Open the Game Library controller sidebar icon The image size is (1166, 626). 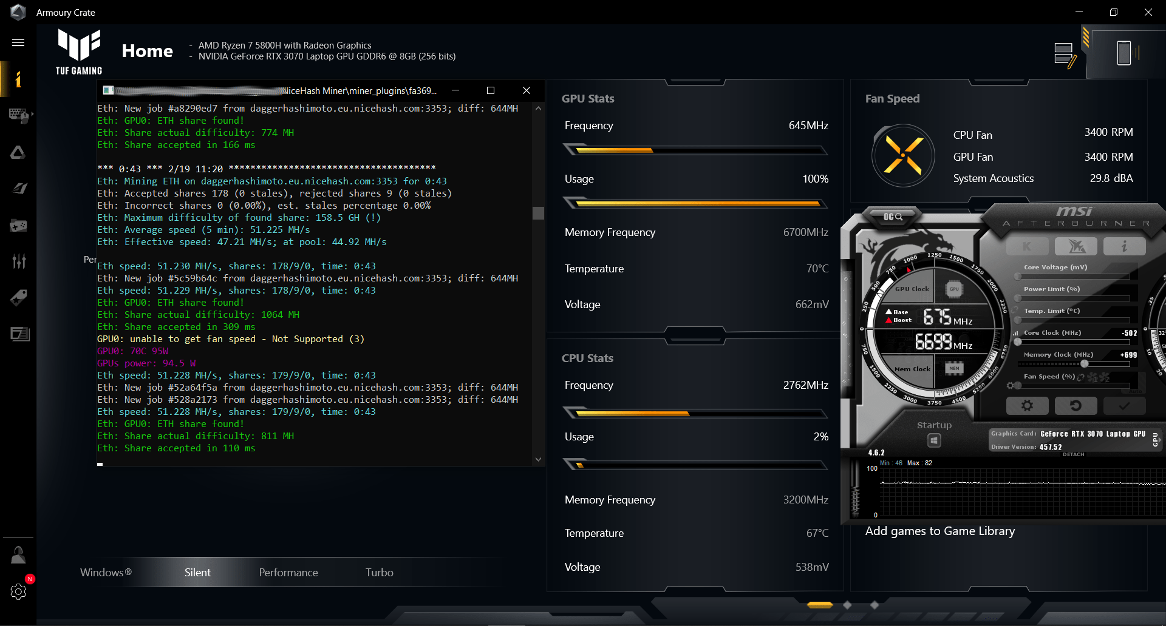point(18,226)
